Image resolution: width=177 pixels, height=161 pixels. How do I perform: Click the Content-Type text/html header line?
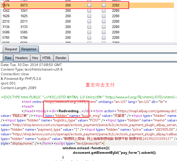(32, 69)
